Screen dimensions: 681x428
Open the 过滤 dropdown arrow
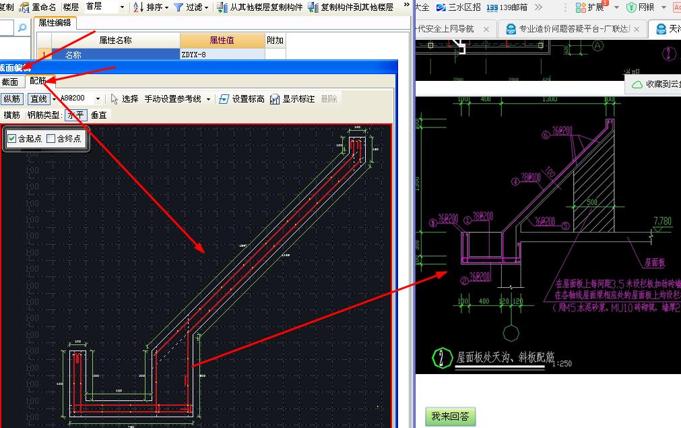(x=206, y=7)
